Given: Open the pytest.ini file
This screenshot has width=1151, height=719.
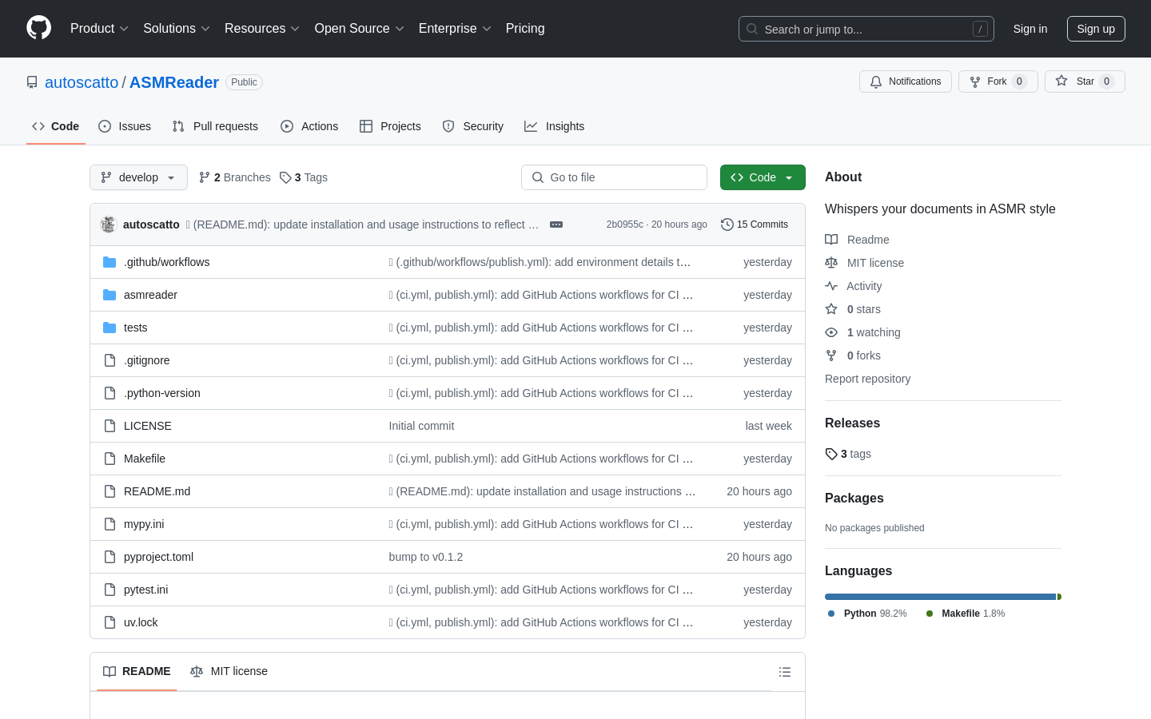Looking at the screenshot, I should tap(146, 590).
